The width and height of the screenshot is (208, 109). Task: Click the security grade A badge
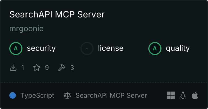[16, 49]
